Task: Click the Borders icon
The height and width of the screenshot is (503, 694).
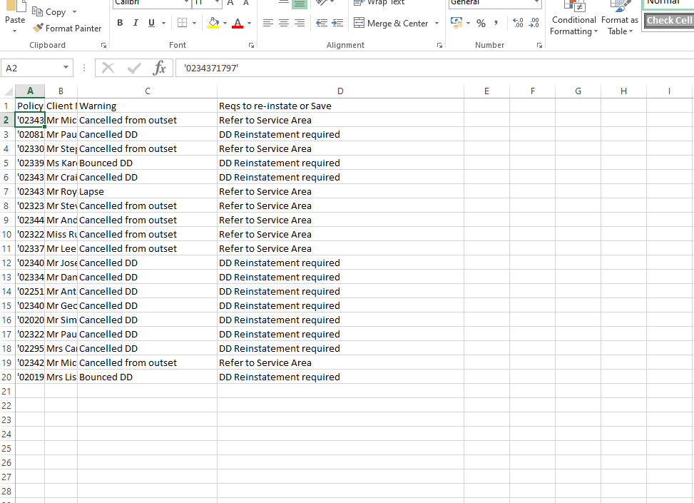Action: coord(183,23)
